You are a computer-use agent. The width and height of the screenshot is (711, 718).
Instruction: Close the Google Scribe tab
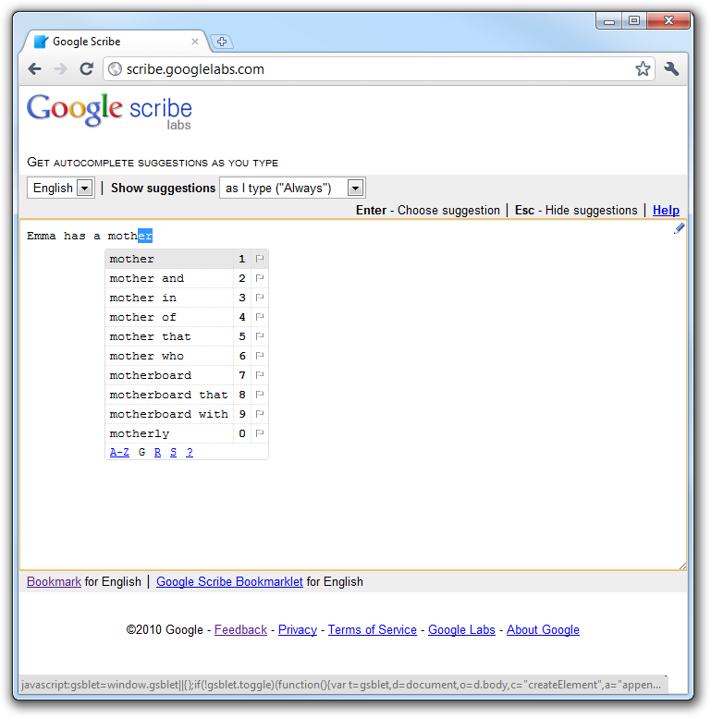coord(195,42)
